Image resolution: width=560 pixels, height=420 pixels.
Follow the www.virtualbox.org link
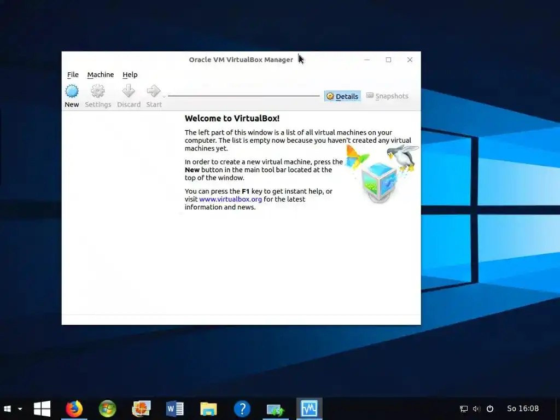point(230,199)
